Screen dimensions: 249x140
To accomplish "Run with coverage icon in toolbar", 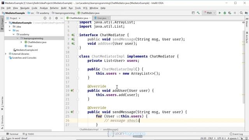I will [x=230, y=13].
